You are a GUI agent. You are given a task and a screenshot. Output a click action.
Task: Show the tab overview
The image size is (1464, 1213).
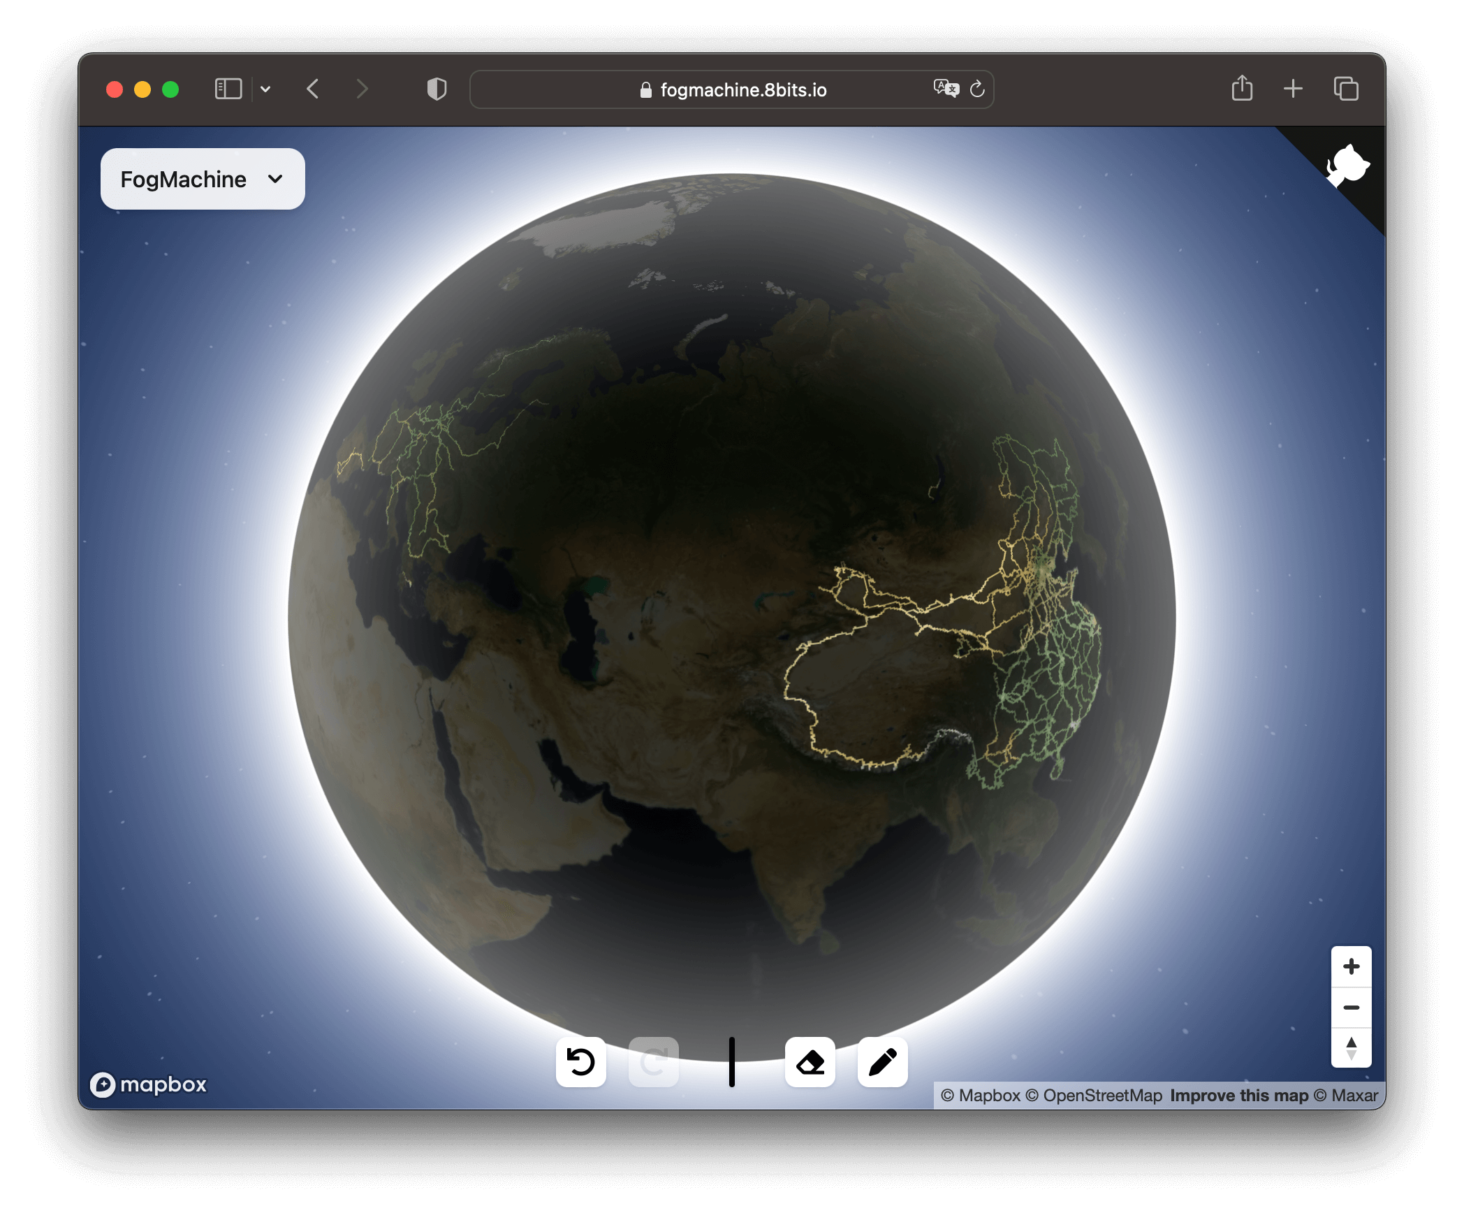(1345, 89)
